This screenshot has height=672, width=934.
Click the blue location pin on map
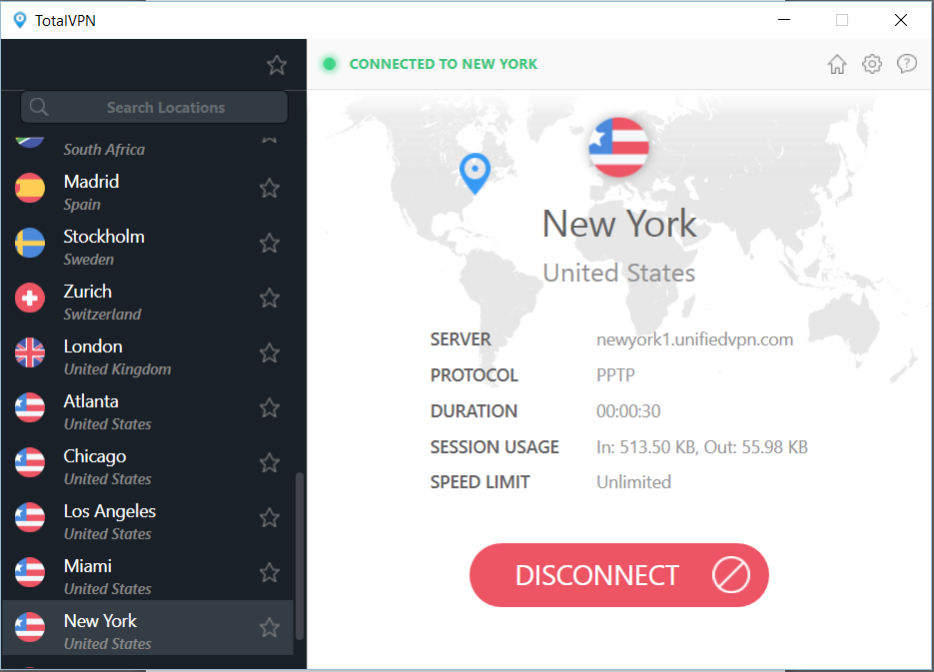coord(474,173)
